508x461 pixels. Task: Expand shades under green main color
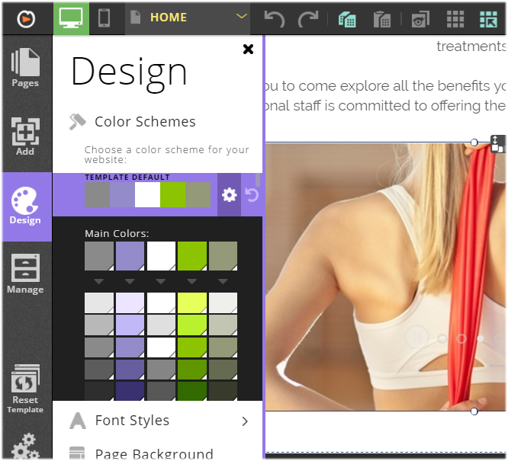point(192,281)
